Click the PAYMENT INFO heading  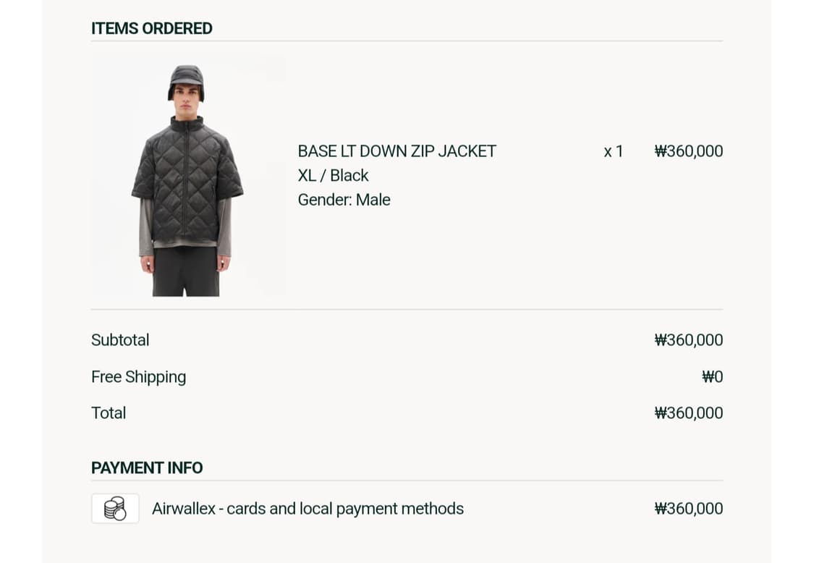[147, 468]
